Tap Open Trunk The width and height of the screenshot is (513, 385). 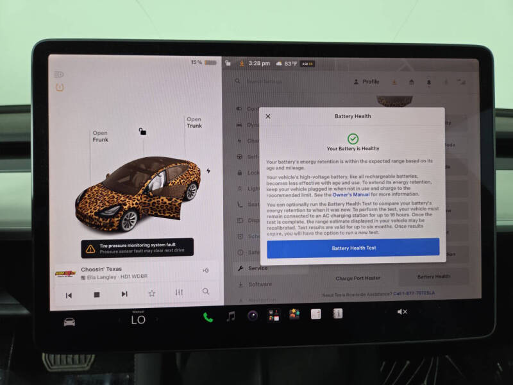click(x=194, y=123)
